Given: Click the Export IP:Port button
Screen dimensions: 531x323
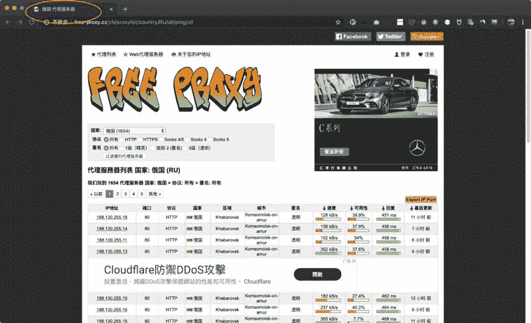Looking at the screenshot, I should pyautogui.click(x=420, y=199).
